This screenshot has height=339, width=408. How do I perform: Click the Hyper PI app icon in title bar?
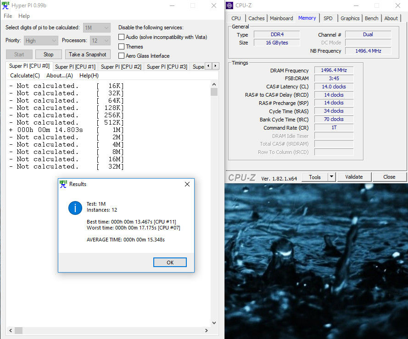pos(6,5)
